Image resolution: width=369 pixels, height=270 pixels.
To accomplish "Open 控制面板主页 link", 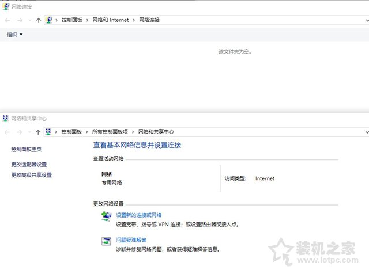I will [x=27, y=149].
